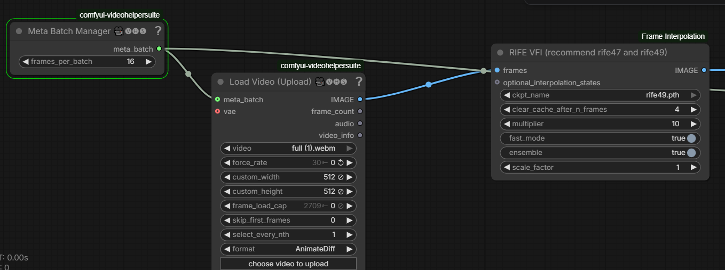Toggle the ensemble switch
Viewport: 725px width, 270px height.
point(691,153)
